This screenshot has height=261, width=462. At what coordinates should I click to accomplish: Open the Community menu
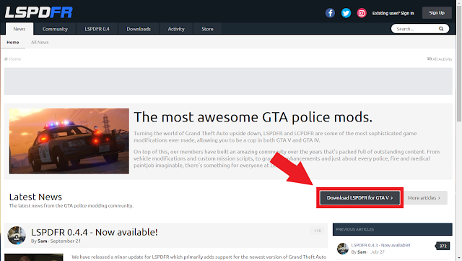point(55,29)
